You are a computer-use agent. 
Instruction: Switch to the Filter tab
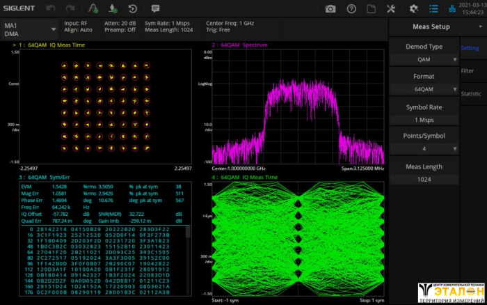click(x=468, y=70)
